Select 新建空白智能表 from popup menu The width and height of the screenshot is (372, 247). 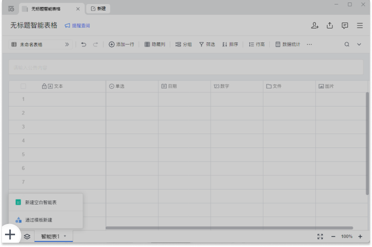(x=41, y=202)
